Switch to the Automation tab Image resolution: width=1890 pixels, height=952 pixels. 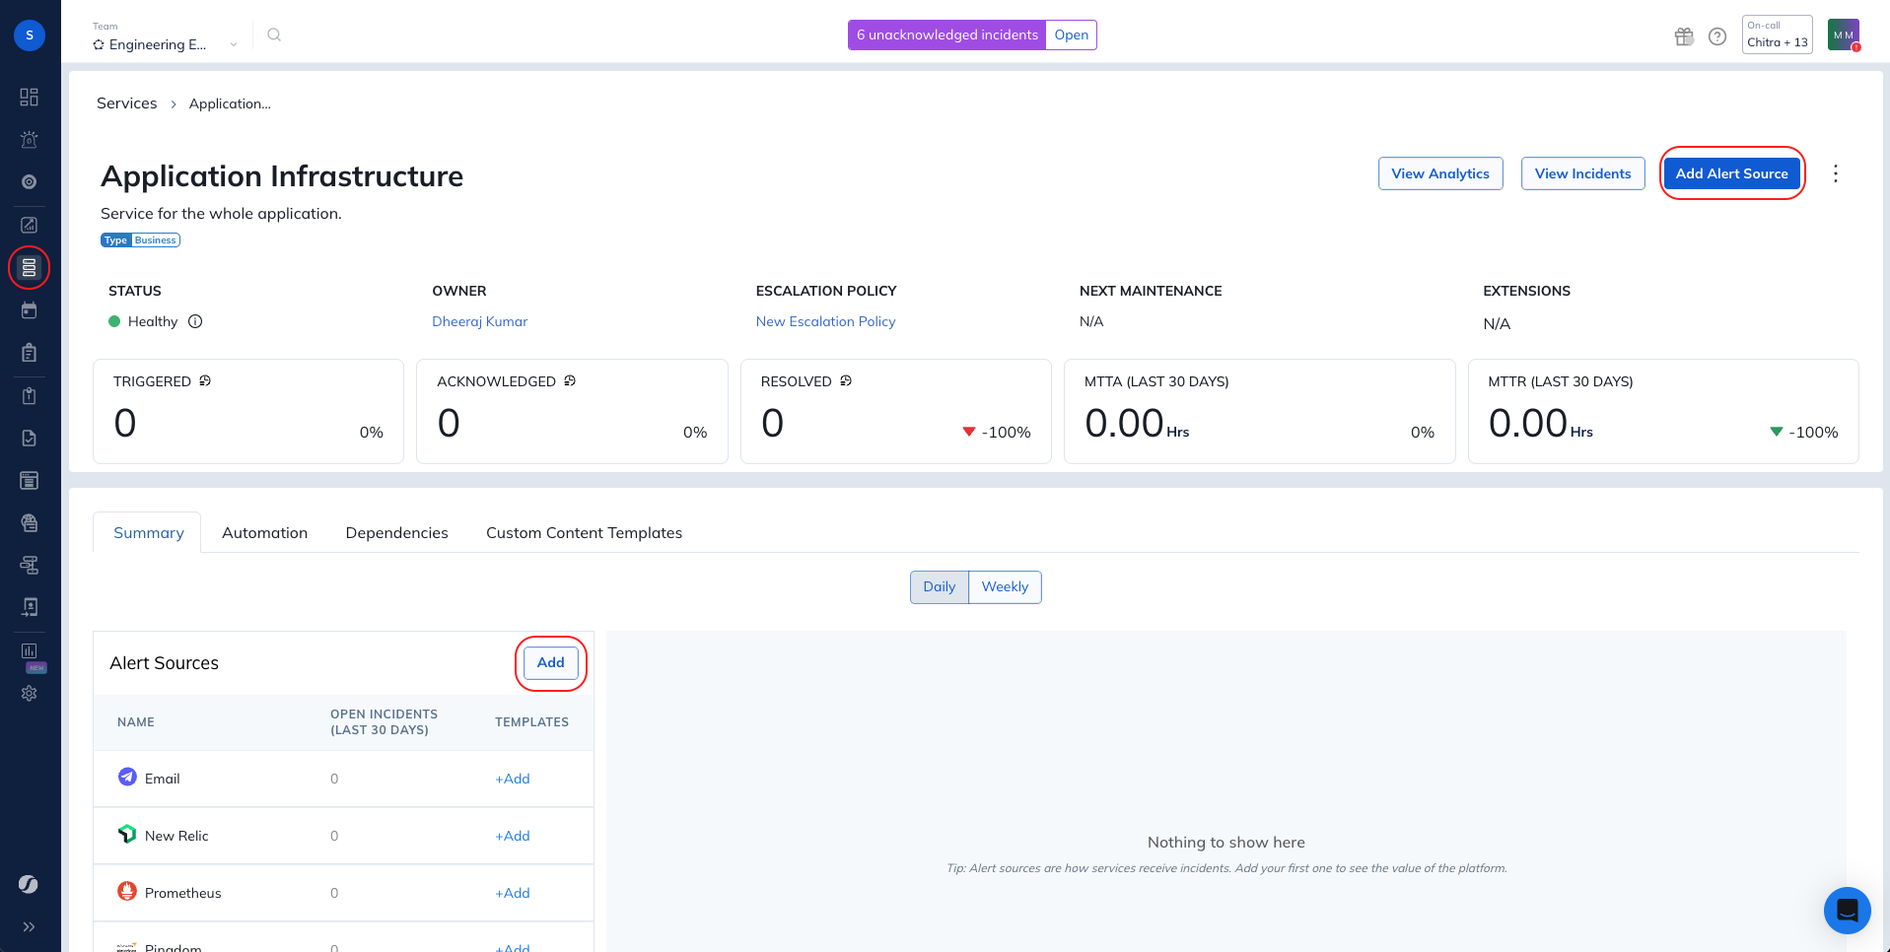click(x=264, y=532)
